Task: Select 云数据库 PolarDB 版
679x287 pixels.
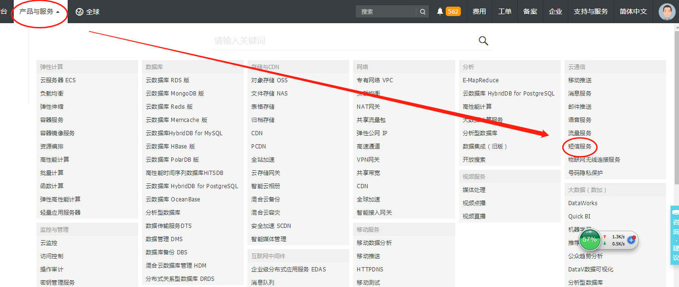Action: point(172,160)
